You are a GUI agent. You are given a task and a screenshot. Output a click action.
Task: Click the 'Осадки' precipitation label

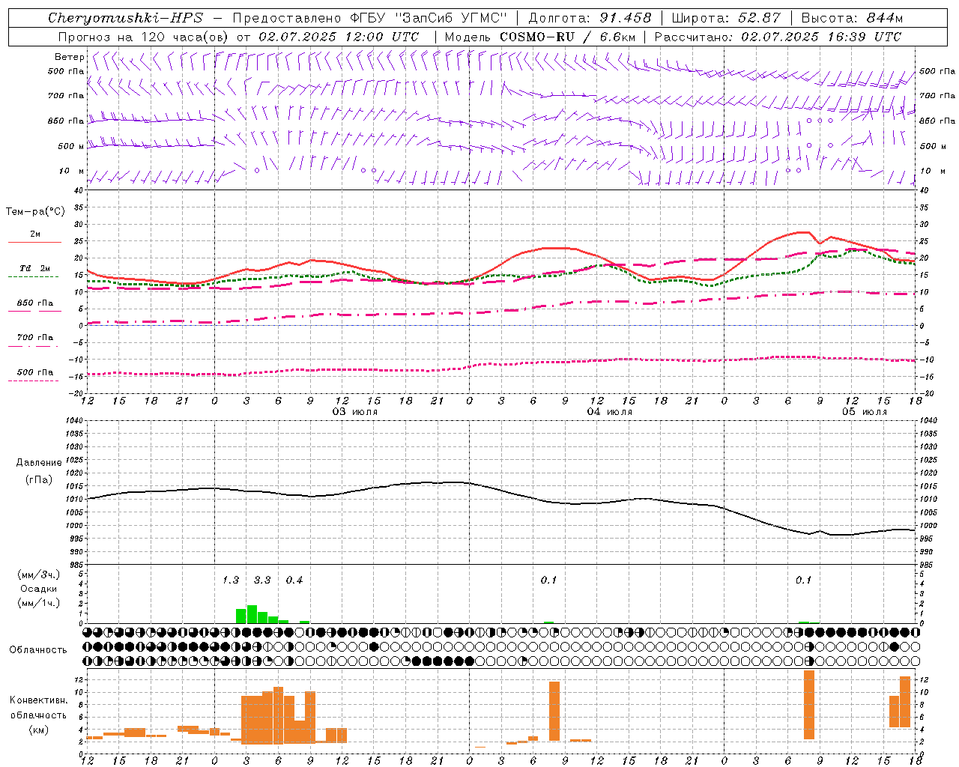[x=39, y=589]
